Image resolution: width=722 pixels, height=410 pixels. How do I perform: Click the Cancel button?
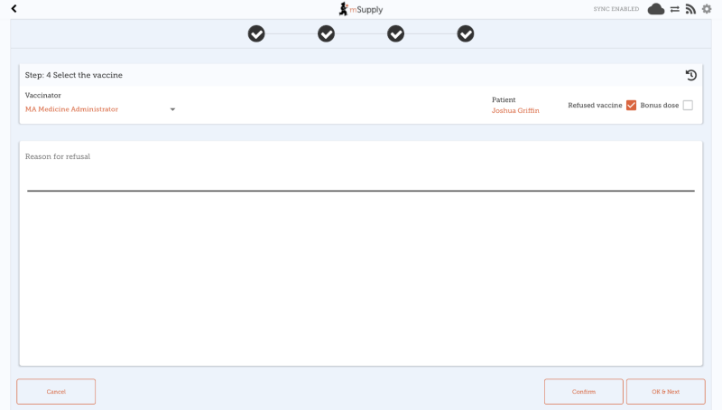coord(56,392)
